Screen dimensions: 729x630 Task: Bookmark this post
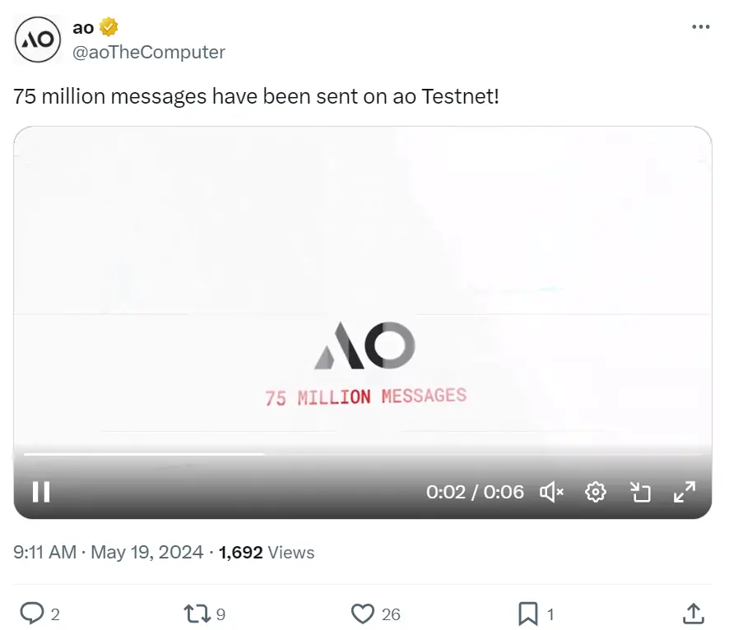(528, 614)
